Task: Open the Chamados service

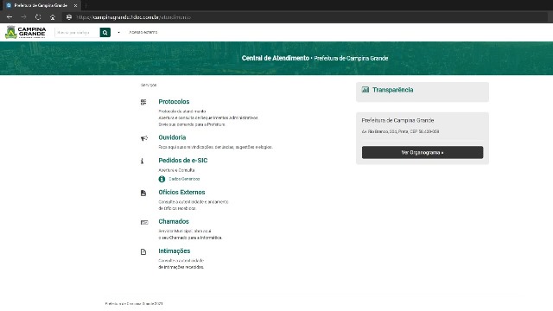Action: (174, 221)
